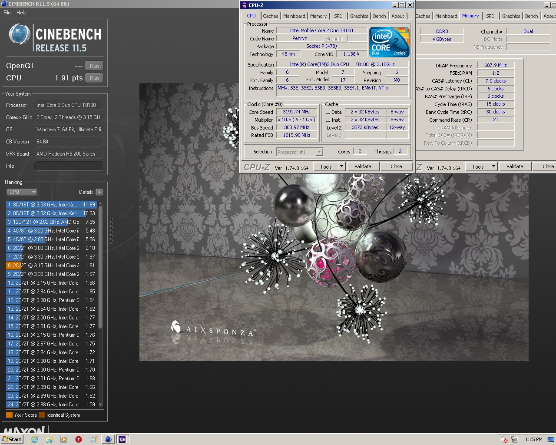Click the GFX Board value AMD Radeon R9

click(69, 154)
